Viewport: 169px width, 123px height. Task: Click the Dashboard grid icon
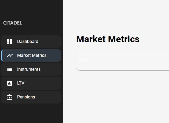(10, 42)
